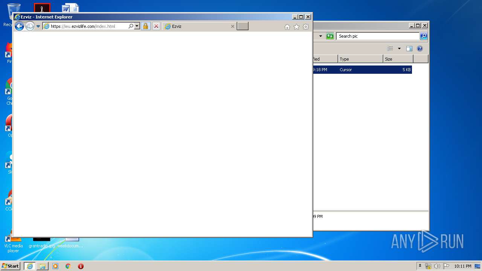
Task: Click the address bar search magnifier
Action: coord(131,26)
